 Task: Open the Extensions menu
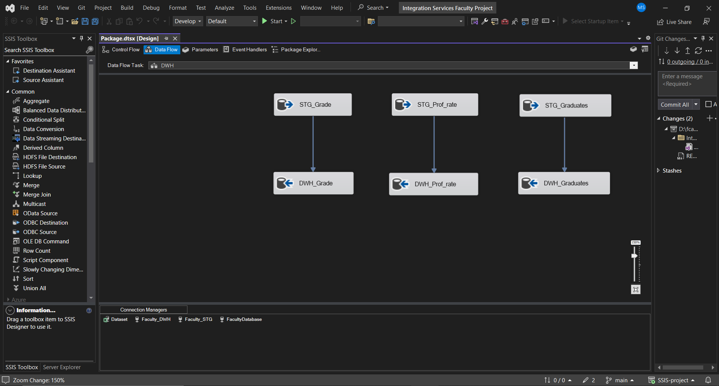tap(278, 7)
